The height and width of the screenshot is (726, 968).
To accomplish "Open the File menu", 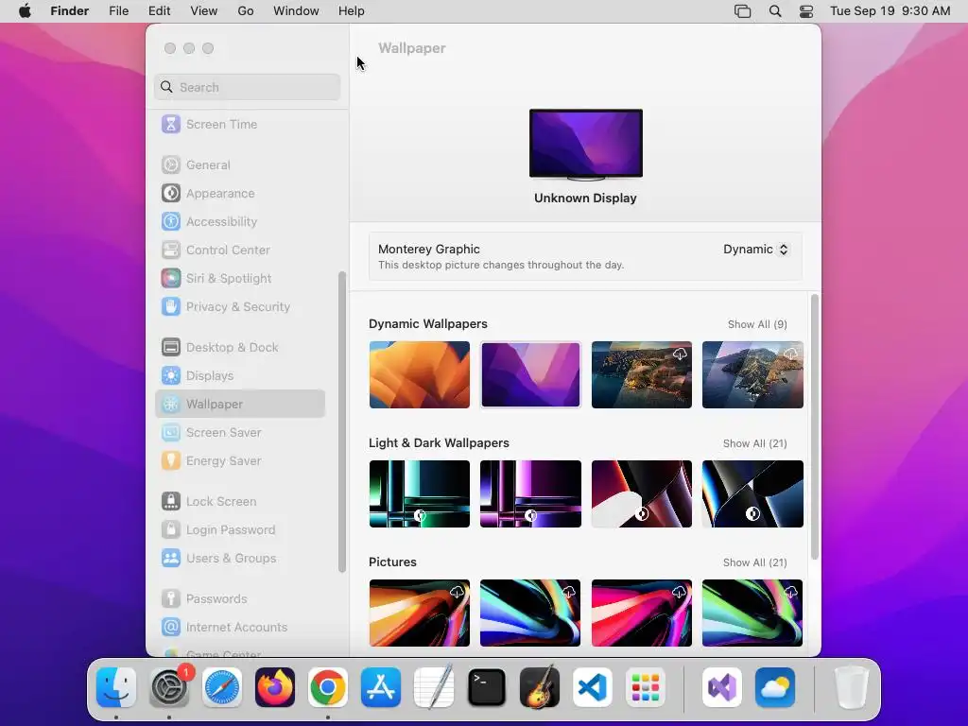I will [x=118, y=11].
